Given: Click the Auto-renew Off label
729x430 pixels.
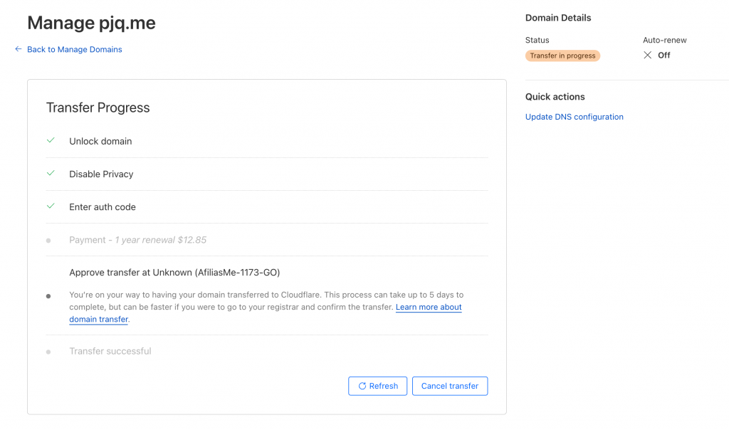Looking at the screenshot, I should tap(664, 55).
